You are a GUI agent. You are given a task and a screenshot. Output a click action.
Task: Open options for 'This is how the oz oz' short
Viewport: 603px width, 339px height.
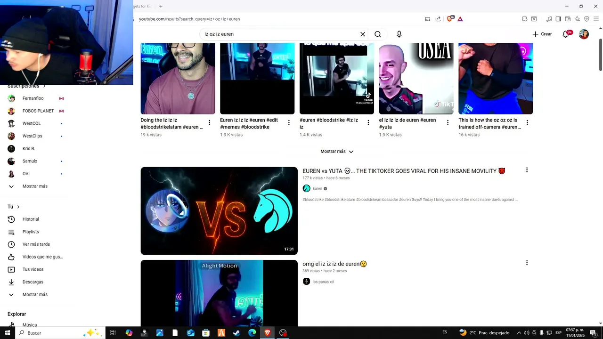point(527,122)
